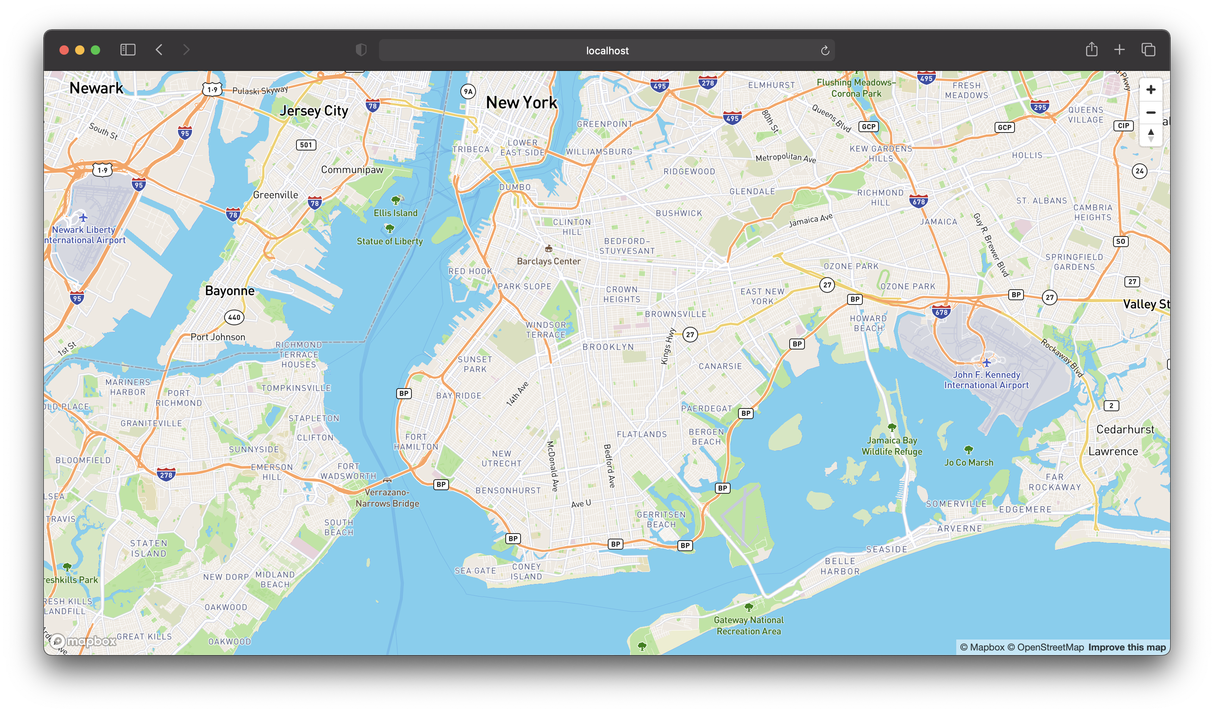Click the map zoom out minus button

pos(1150,113)
